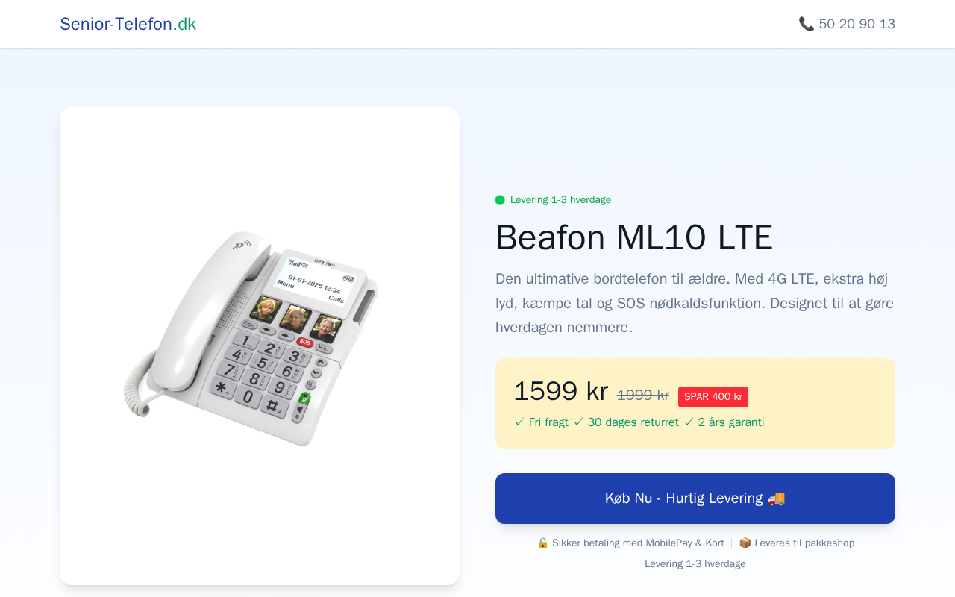
Task: Click the padlock secure payment icon
Action: pos(542,543)
